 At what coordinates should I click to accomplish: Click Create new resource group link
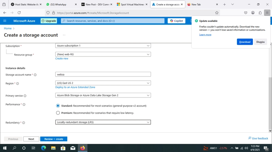(x=62, y=59)
